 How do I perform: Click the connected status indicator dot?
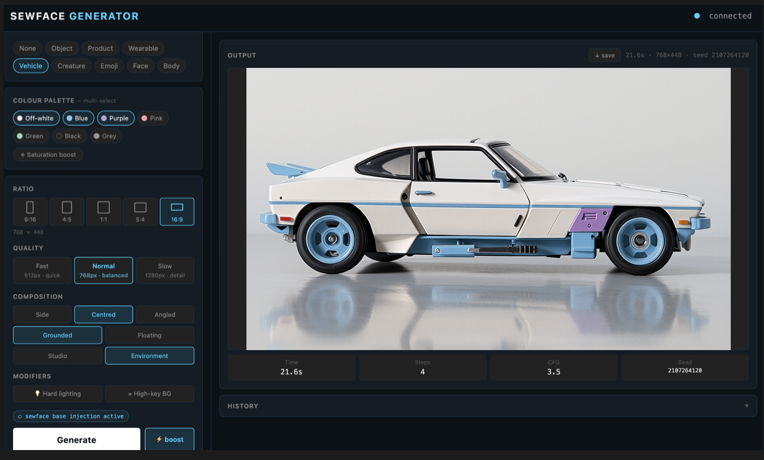(697, 16)
